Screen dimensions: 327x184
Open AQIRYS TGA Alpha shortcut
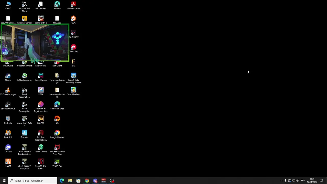[24, 7]
